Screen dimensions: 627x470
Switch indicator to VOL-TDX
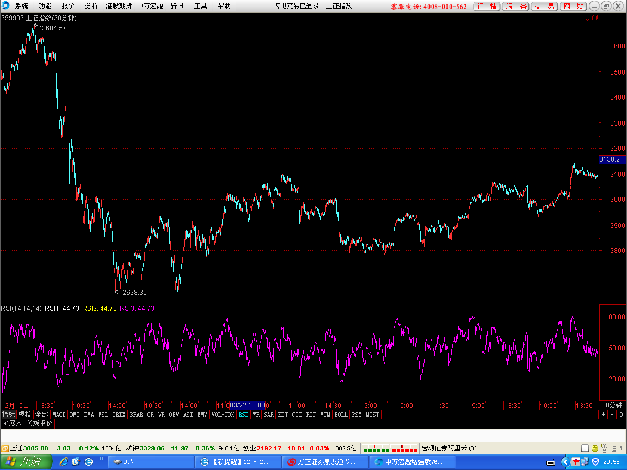(x=223, y=415)
